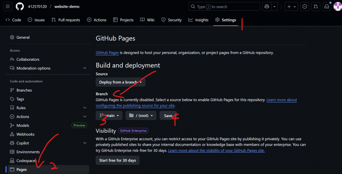Open the Copilot chat icon
This screenshot has height=174, width=342.
coord(267,7)
